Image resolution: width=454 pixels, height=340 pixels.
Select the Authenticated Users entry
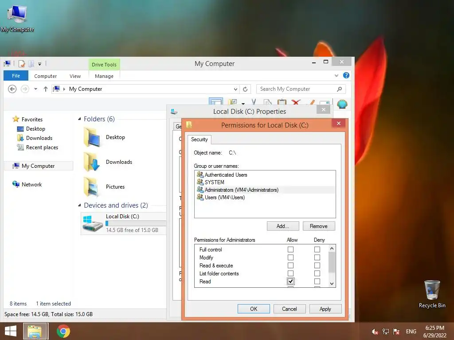(x=265, y=174)
